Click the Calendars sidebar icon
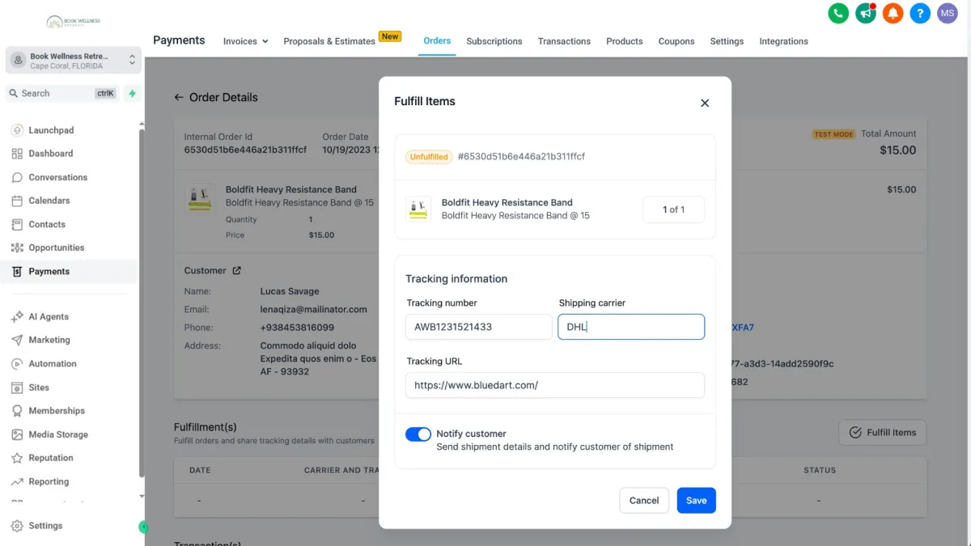The height and width of the screenshot is (546, 971). click(x=17, y=201)
